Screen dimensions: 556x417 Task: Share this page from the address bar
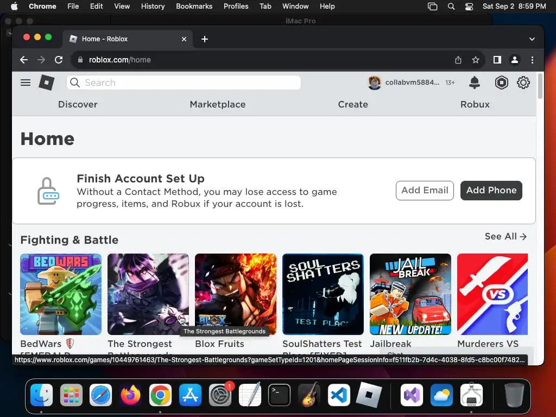click(458, 60)
